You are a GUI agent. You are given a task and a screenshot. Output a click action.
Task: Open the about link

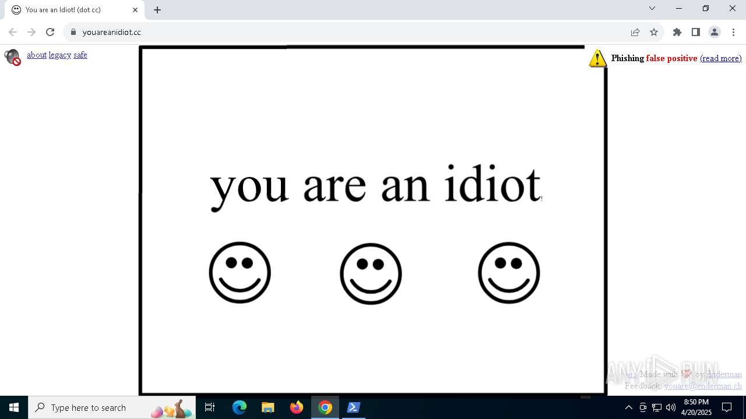pos(37,55)
